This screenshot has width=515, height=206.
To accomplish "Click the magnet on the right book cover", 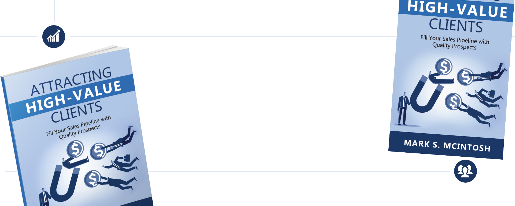I will pyautogui.click(x=425, y=96).
